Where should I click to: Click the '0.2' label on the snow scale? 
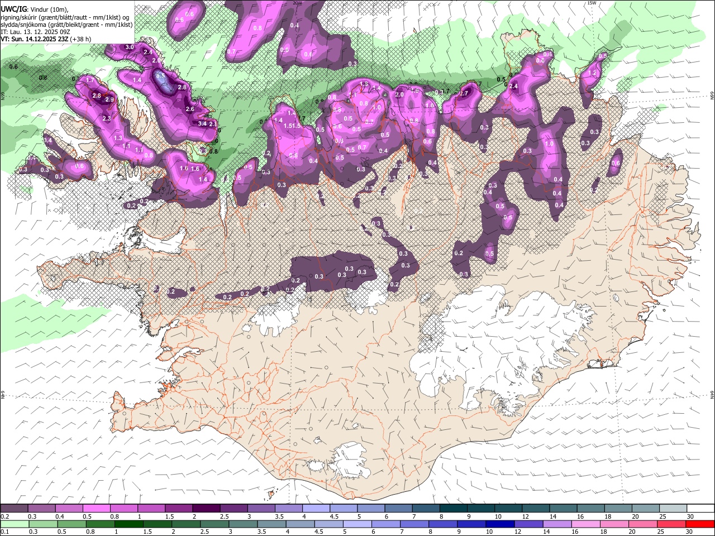click(x=4, y=516)
